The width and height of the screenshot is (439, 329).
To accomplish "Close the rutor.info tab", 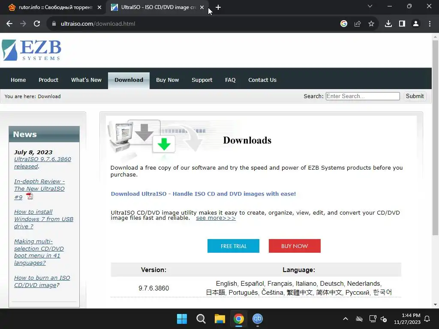I will pyautogui.click(x=99, y=8).
